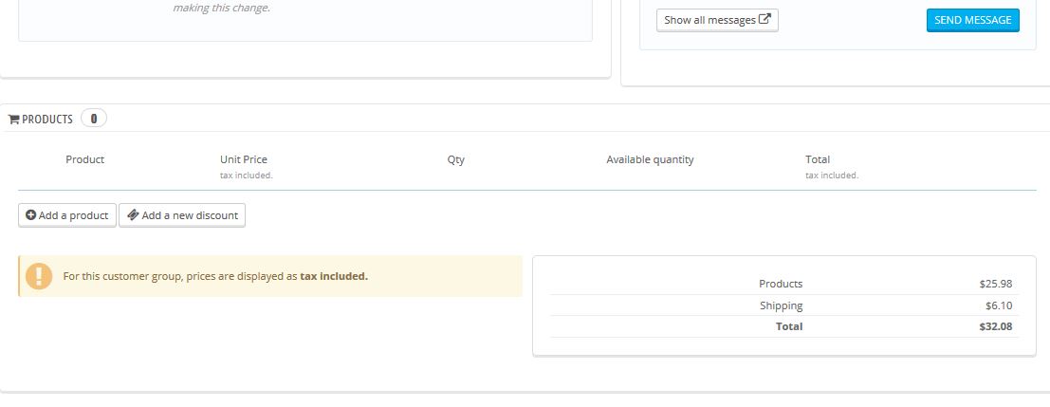Click the Shipping cost $6.10
The width and height of the screenshot is (1050, 407).
(x=999, y=305)
